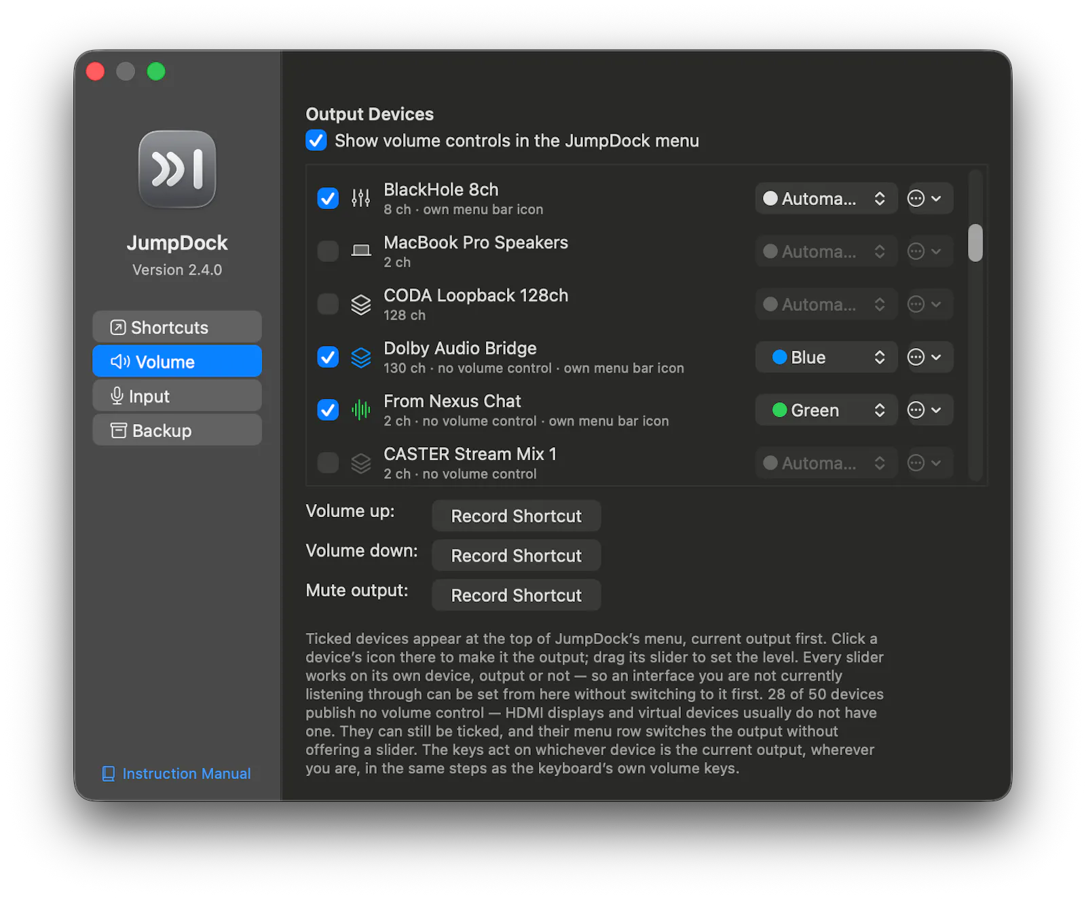Record a shortcut for Volume up

click(x=516, y=516)
